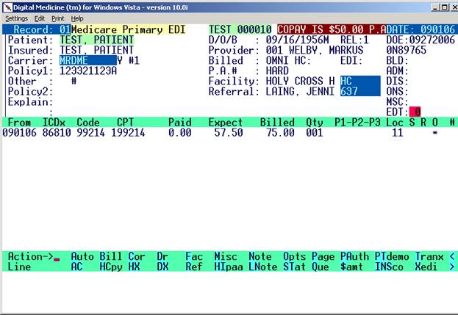The height and width of the screenshot is (315, 458).
Task: Select the Tranx command
Action: pyautogui.click(x=429, y=256)
